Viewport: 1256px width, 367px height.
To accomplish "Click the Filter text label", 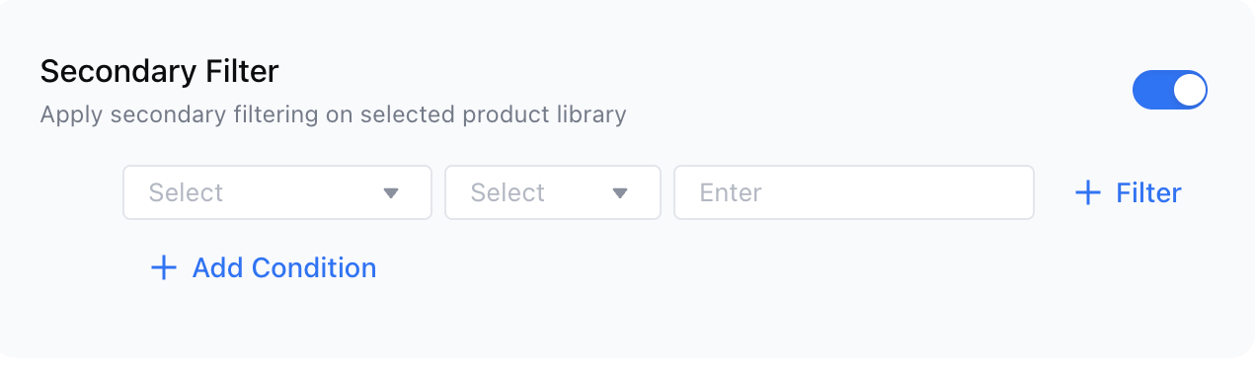I will tap(1148, 192).
